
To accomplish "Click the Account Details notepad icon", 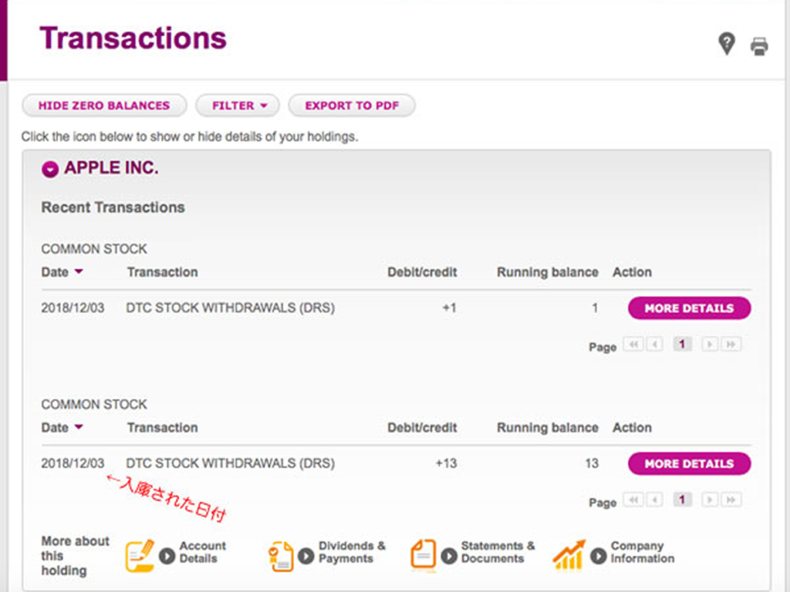I will click(140, 556).
